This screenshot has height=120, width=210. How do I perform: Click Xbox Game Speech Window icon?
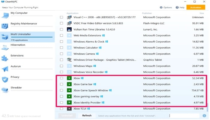pyautogui.click(x=69, y=90)
